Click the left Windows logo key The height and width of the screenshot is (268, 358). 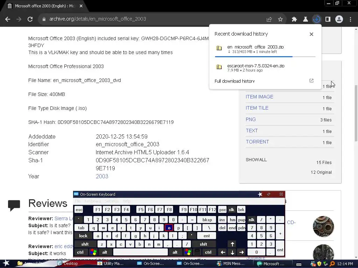point(93,252)
